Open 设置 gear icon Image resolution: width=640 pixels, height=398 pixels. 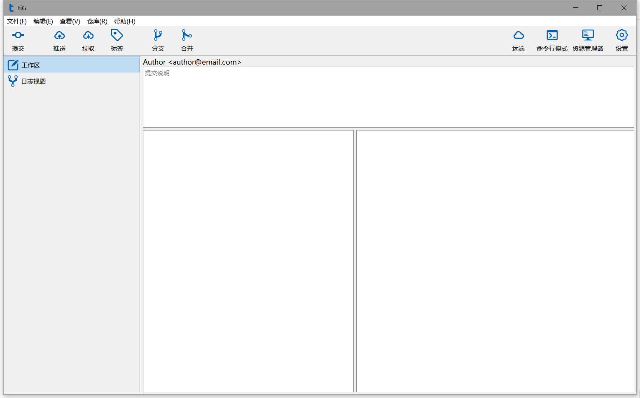tap(622, 35)
